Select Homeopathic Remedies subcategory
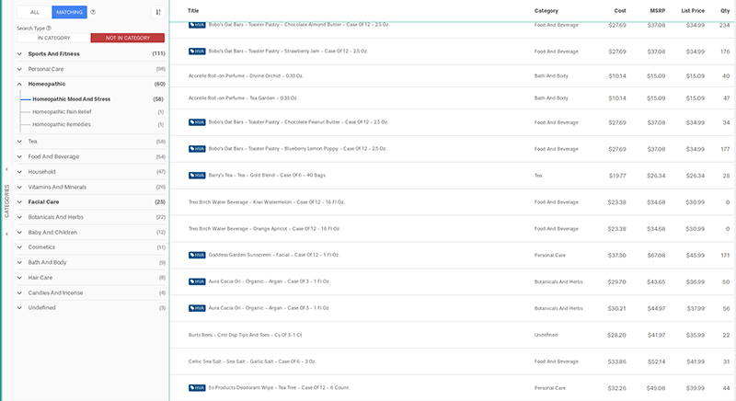The width and height of the screenshot is (736, 401). click(x=62, y=124)
